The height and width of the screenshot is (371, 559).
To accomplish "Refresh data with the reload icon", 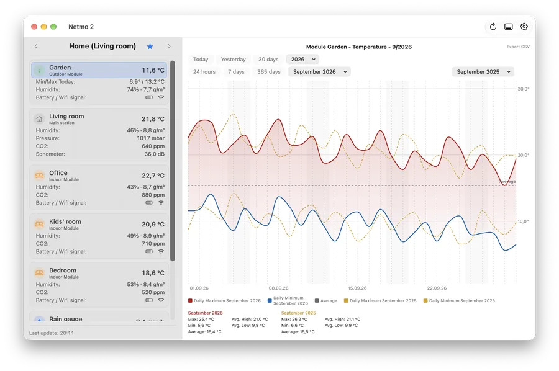I will point(493,27).
